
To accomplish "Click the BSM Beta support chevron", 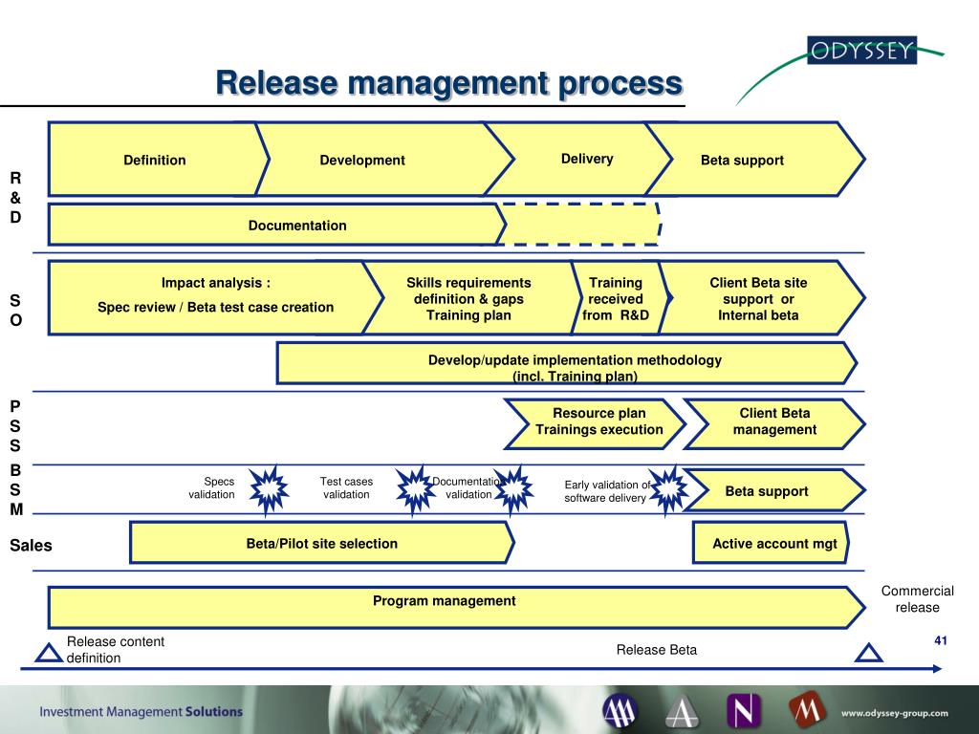I will [774, 490].
